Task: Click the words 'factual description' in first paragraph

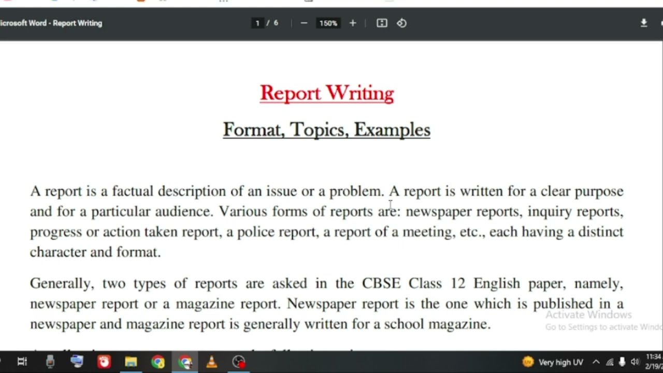Action: click(169, 191)
